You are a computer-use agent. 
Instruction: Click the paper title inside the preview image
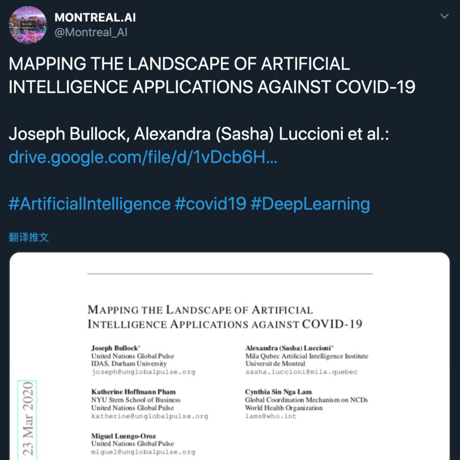[224, 317]
